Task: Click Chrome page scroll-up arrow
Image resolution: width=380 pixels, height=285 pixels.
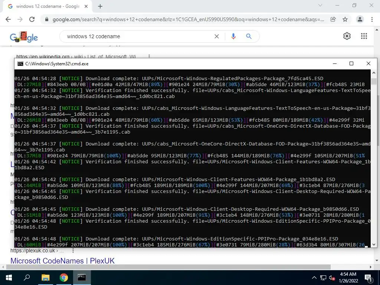Action: 377,30
